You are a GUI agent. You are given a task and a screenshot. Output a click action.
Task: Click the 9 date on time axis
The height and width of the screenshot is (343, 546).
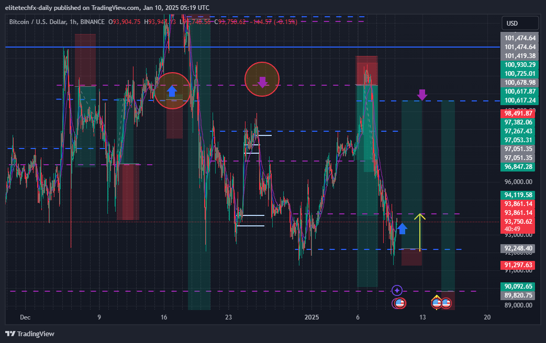(x=99, y=317)
